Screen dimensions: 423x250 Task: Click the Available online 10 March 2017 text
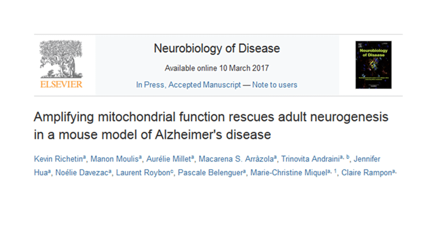[x=216, y=68]
